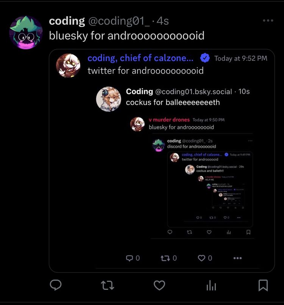Click the Bluesky Coding avatar with blonde character

click(x=109, y=99)
